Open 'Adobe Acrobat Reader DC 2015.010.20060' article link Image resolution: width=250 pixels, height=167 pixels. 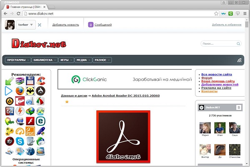click(126, 96)
